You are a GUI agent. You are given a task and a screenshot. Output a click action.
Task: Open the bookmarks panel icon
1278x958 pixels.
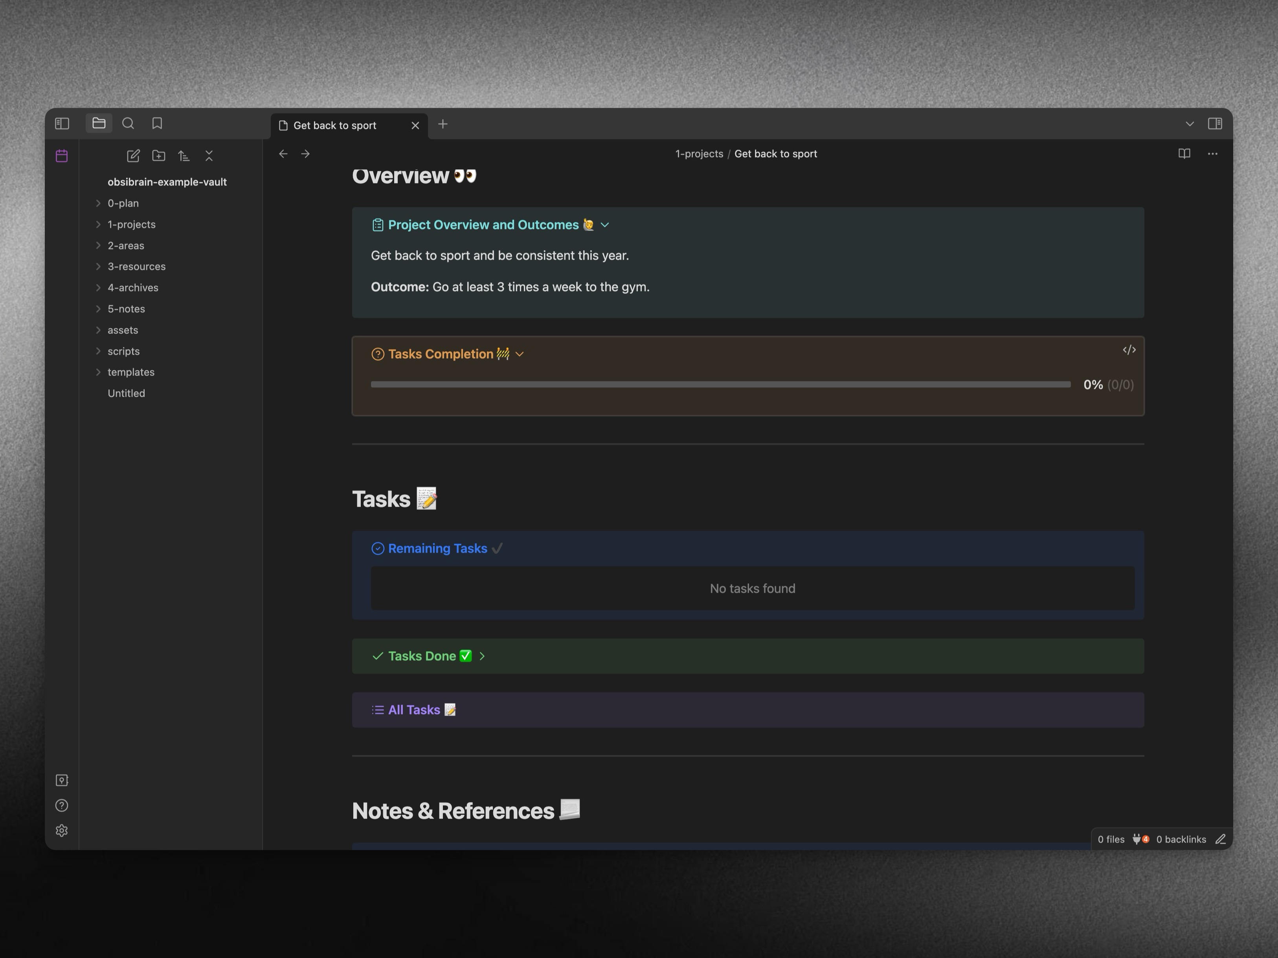click(x=157, y=124)
